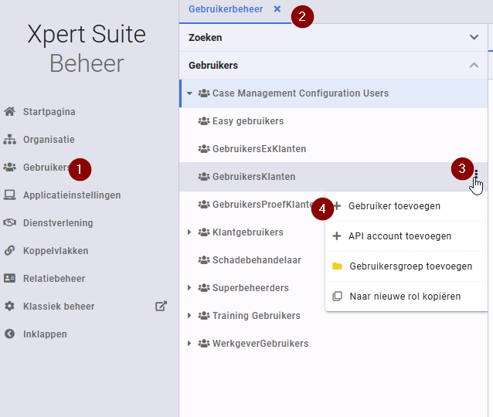Collapse the Gebruikers section chevron

(474, 65)
